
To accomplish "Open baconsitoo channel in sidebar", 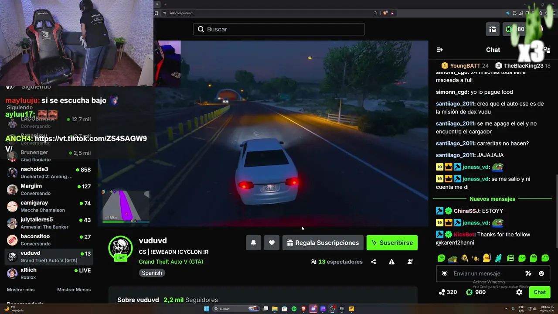I will click(x=49, y=240).
